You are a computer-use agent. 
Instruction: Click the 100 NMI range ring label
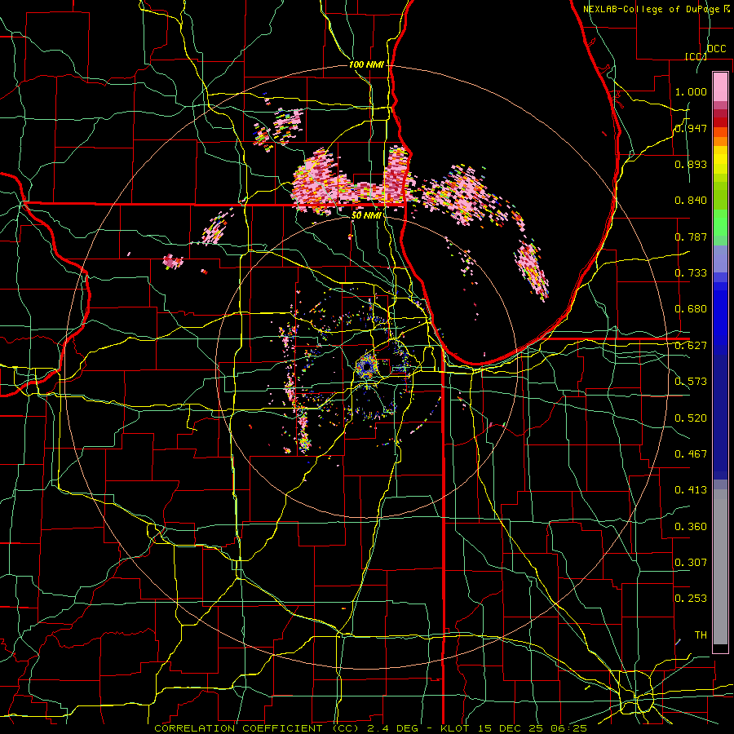(366, 64)
